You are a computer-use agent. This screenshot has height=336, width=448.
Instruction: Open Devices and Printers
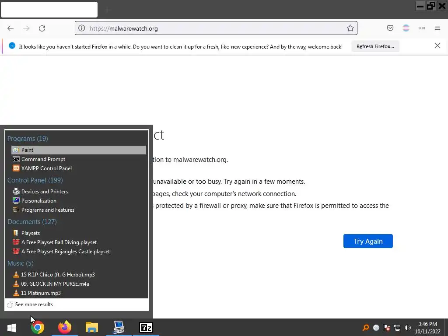79,192
